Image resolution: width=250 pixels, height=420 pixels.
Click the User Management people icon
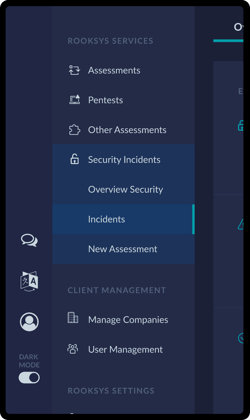click(73, 349)
